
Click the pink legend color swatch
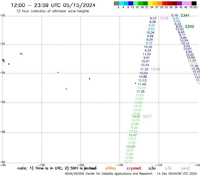(189, 3)
